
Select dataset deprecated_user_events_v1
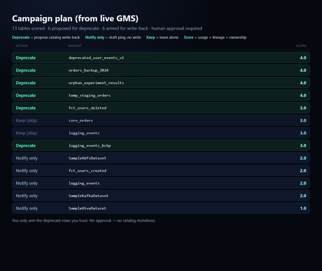point(96,58)
